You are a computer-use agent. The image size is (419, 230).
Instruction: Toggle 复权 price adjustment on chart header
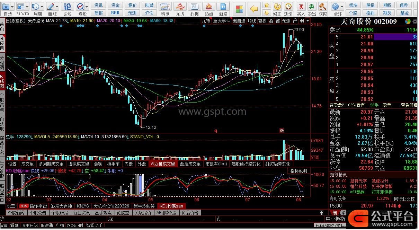(x=262, y=21)
